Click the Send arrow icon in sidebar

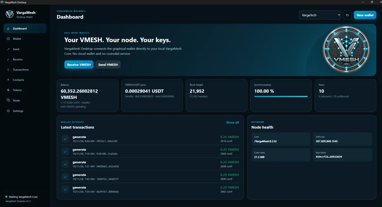pyautogui.click(x=8, y=49)
